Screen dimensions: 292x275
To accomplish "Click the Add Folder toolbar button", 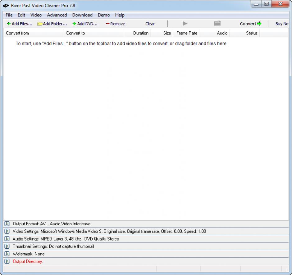I will pyautogui.click(x=52, y=24).
